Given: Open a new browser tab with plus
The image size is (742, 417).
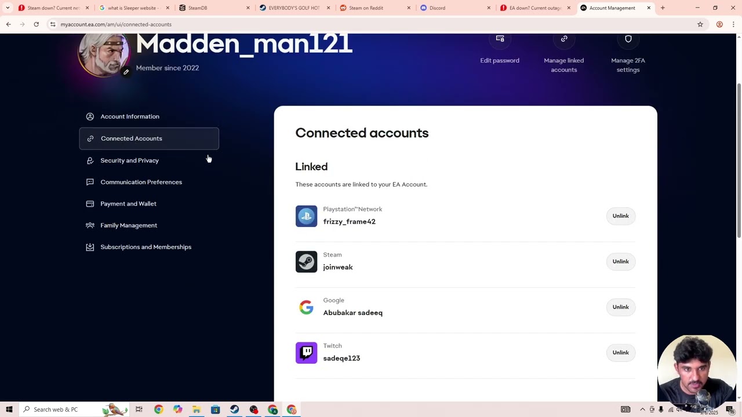Looking at the screenshot, I should 663,8.
